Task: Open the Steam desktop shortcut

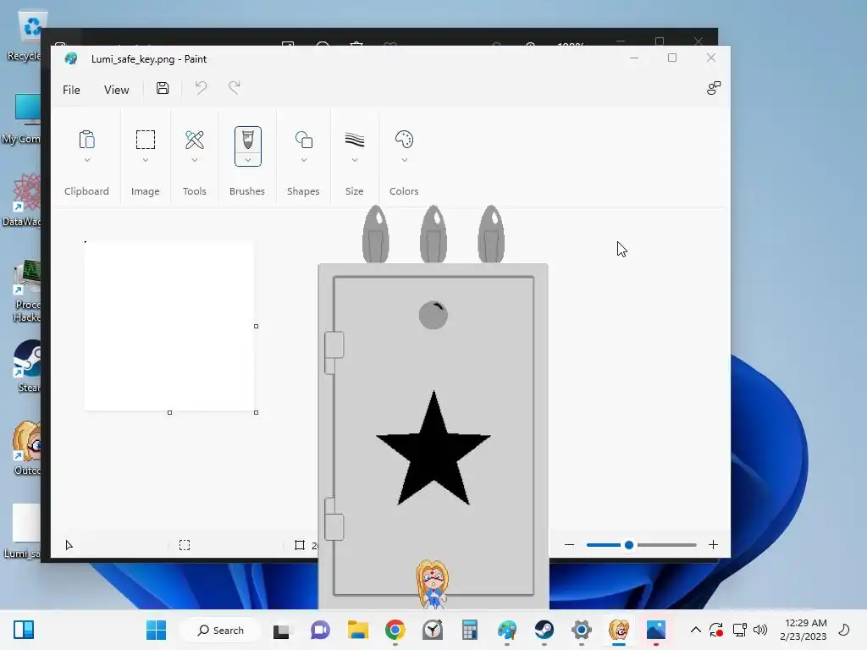Action: (26, 366)
